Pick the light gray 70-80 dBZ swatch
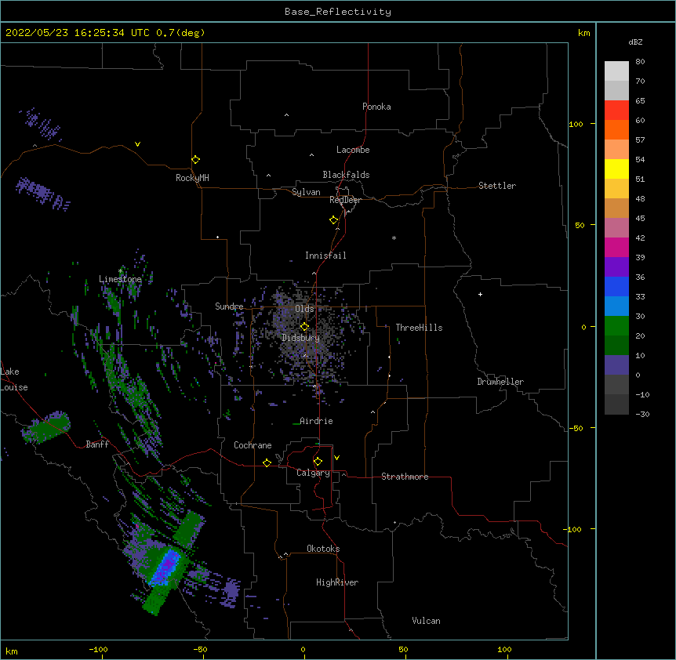676x660 pixels. (x=616, y=71)
